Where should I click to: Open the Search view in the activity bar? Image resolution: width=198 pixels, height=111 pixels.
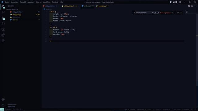point(3,12)
